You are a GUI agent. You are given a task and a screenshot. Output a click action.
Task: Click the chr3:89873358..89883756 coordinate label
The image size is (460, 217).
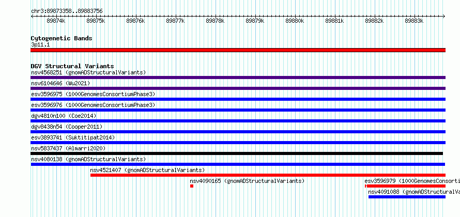point(67,11)
